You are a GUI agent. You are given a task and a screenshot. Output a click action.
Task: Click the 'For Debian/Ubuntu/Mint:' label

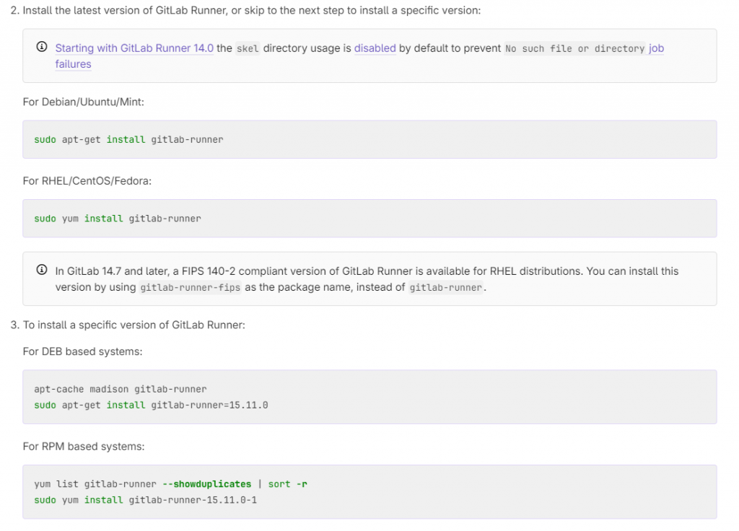click(84, 102)
